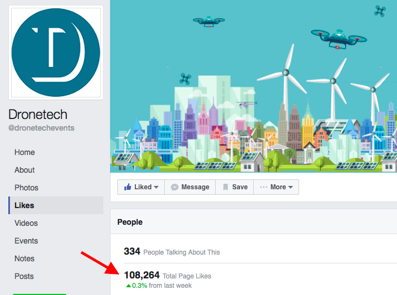Select the Likes tab in sidebar

(x=56, y=205)
